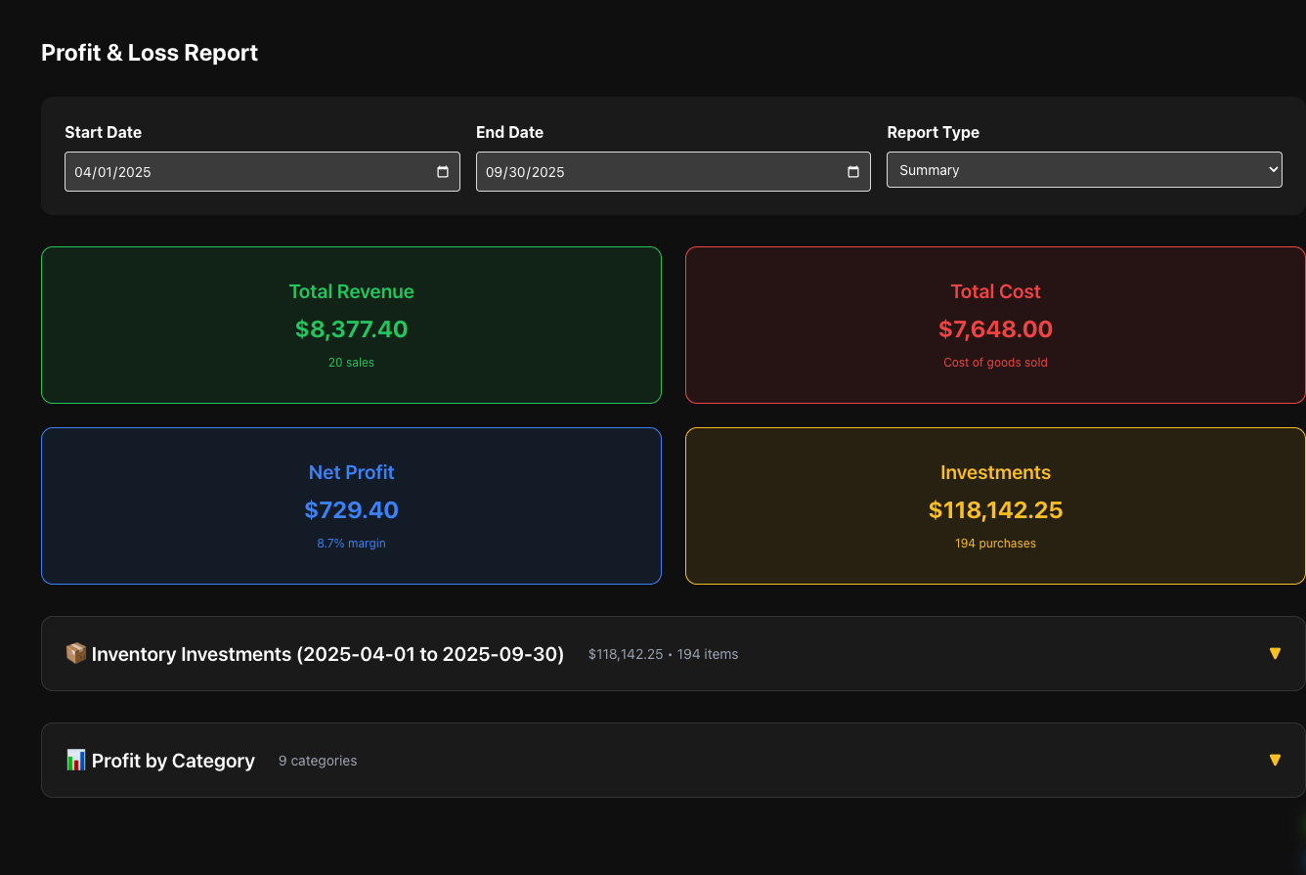Click the 9 categories summary text
The image size is (1306, 875).
pyautogui.click(x=318, y=761)
